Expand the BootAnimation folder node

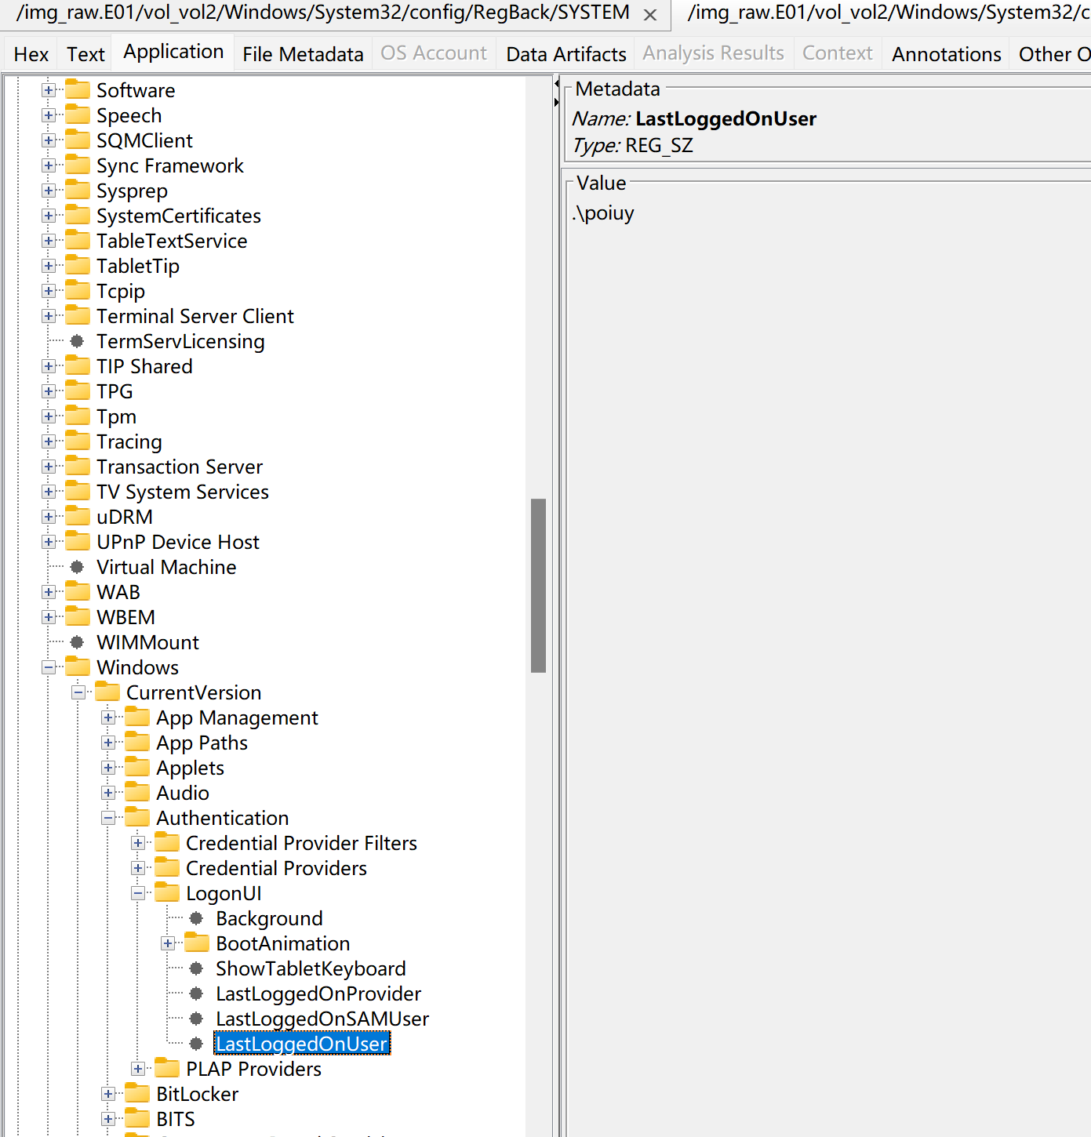point(168,943)
